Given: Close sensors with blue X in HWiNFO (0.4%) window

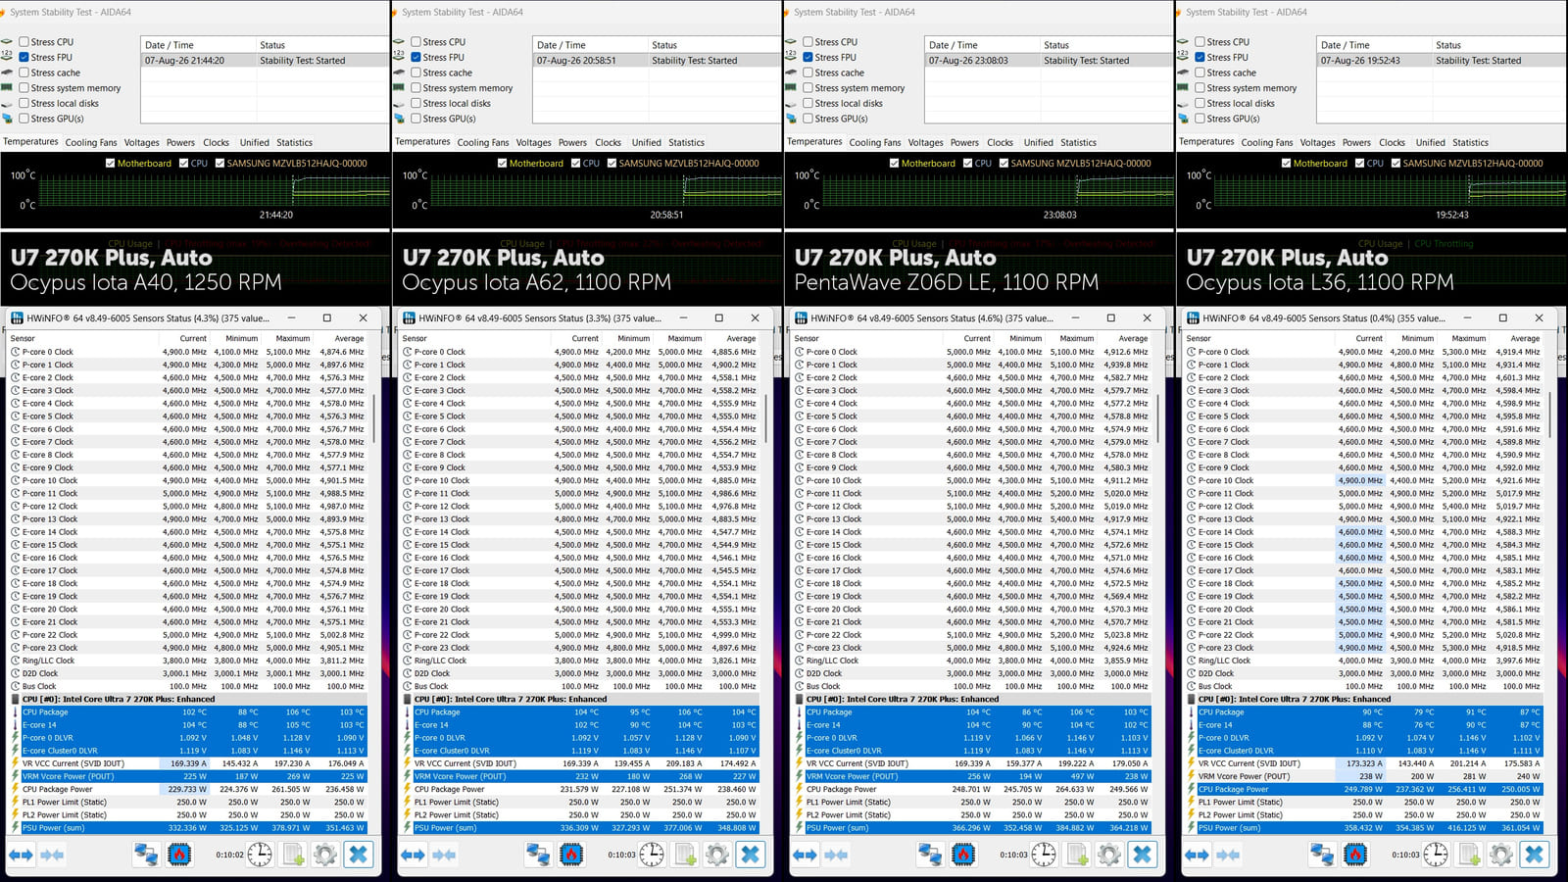Looking at the screenshot, I should [1535, 855].
